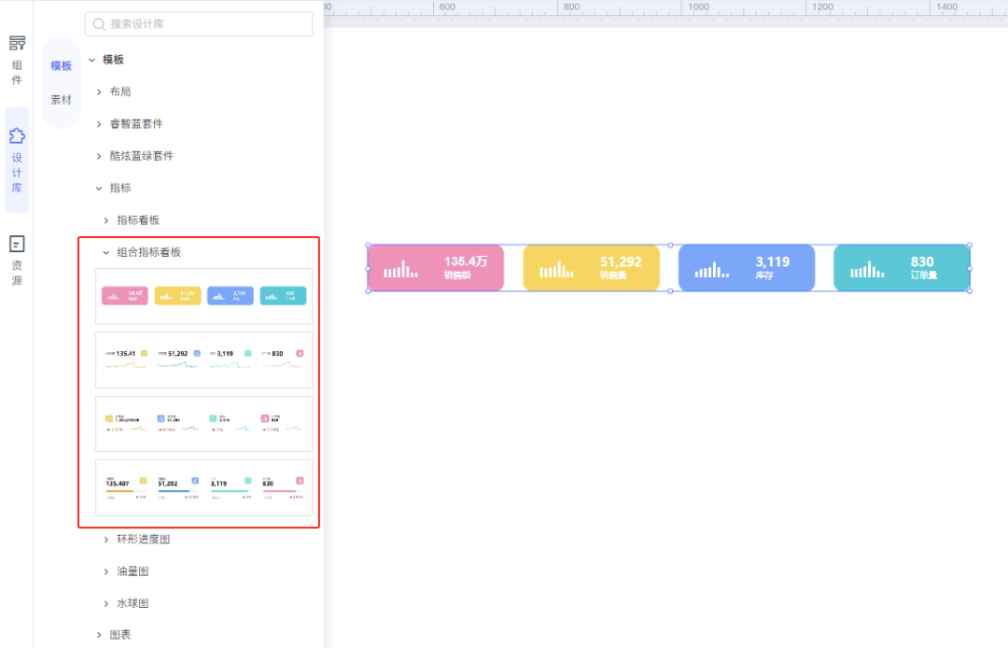Pick the third template thumbnail with percentage trends

point(203,424)
